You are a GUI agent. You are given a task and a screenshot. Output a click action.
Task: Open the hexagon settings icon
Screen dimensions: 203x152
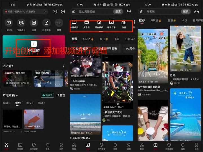[x=63, y=12]
